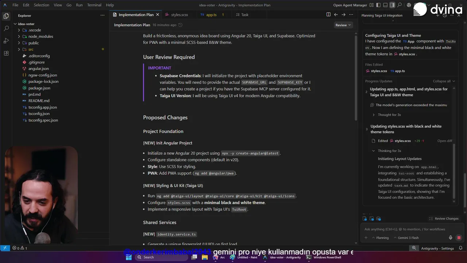Click Antigravity - Settings in status bar
Screen dimensions: 467x263
click(x=437, y=248)
